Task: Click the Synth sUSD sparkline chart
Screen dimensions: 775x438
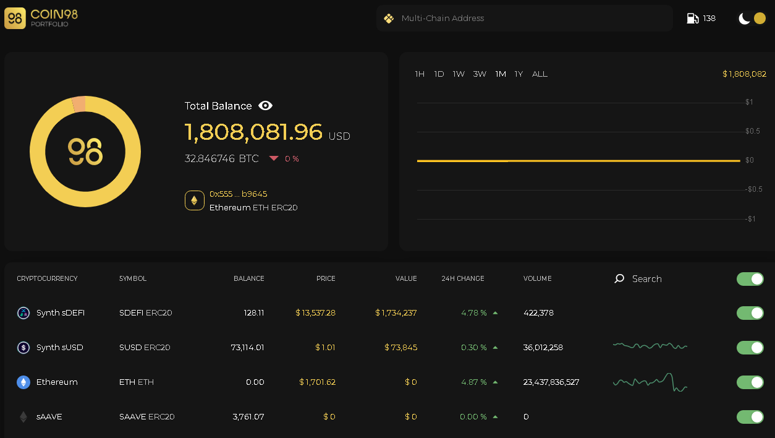Action: coord(650,346)
